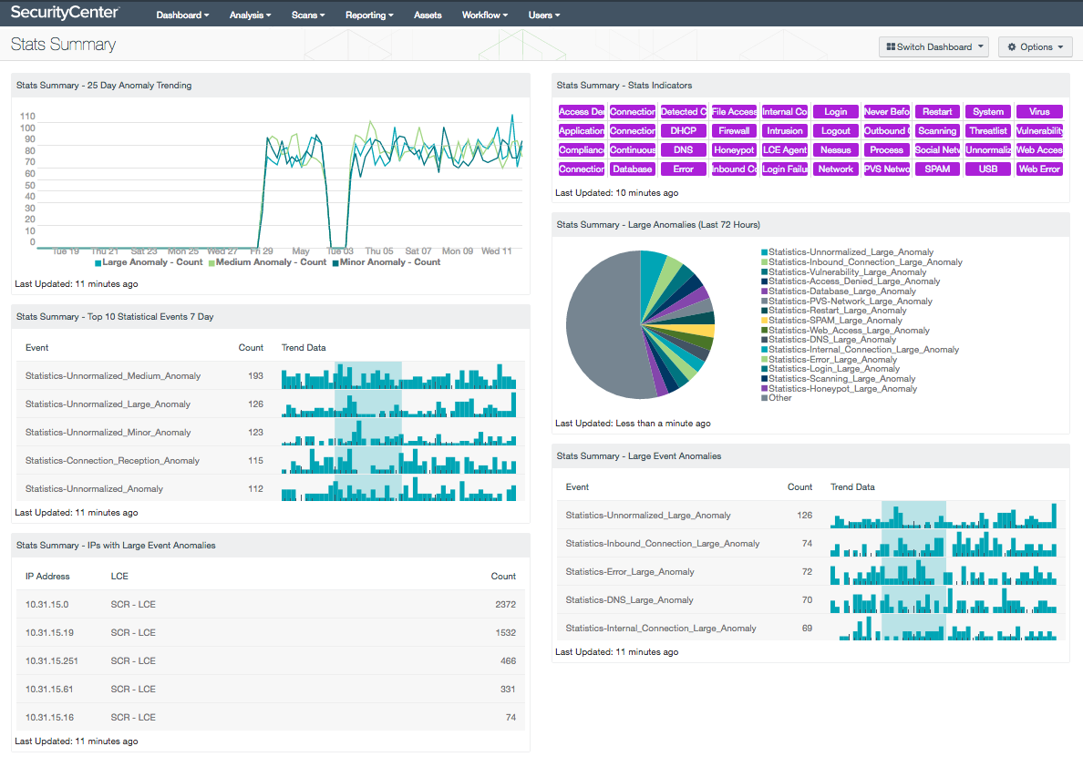Image resolution: width=1083 pixels, height=767 pixels.
Task: Click Minor Anomaly - Count legend swatch
Action: [335, 263]
